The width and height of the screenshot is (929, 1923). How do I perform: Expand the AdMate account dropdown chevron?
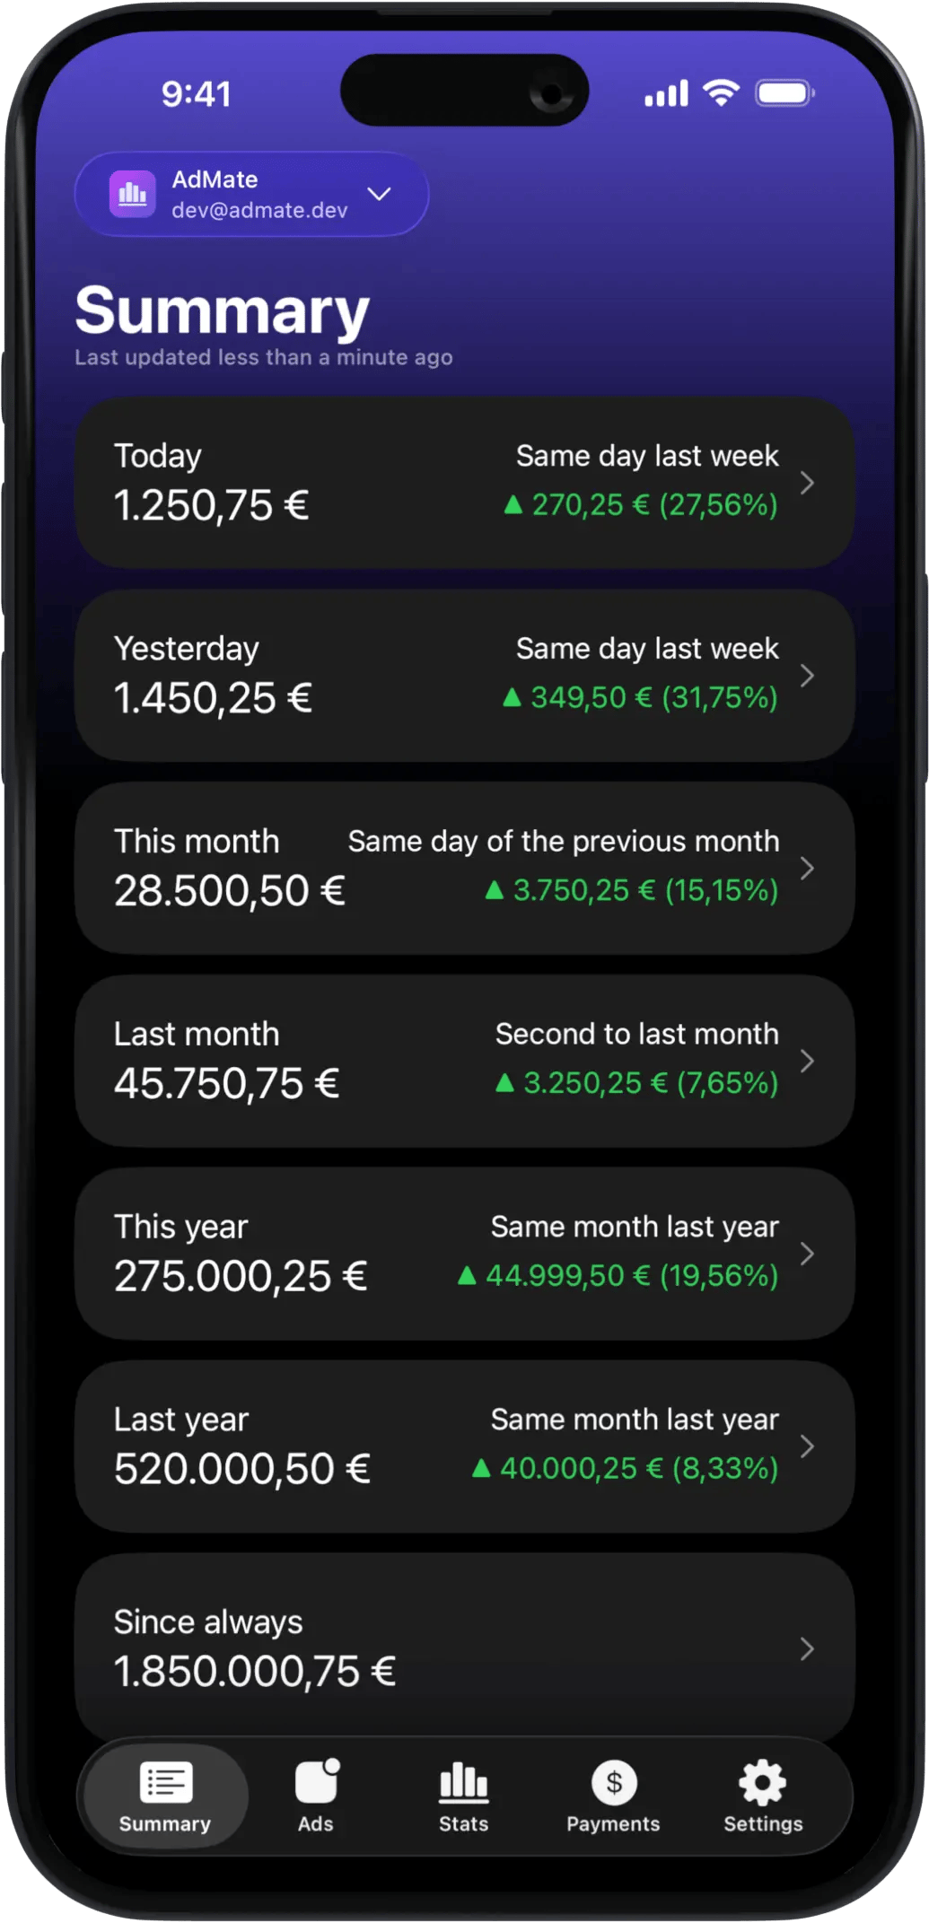[380, 194]
